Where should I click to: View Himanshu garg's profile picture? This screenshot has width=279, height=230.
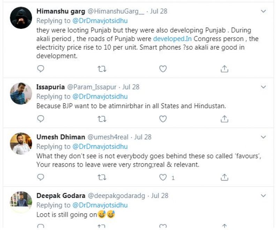point(21,18)
